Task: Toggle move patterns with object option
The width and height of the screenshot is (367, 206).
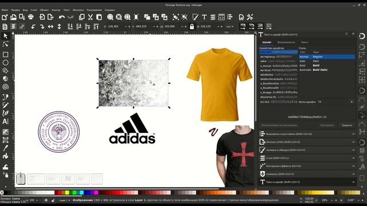Action: (269, 26)
